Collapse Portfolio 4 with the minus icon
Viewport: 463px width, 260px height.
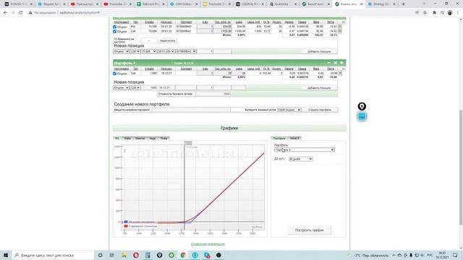(329, 63)
